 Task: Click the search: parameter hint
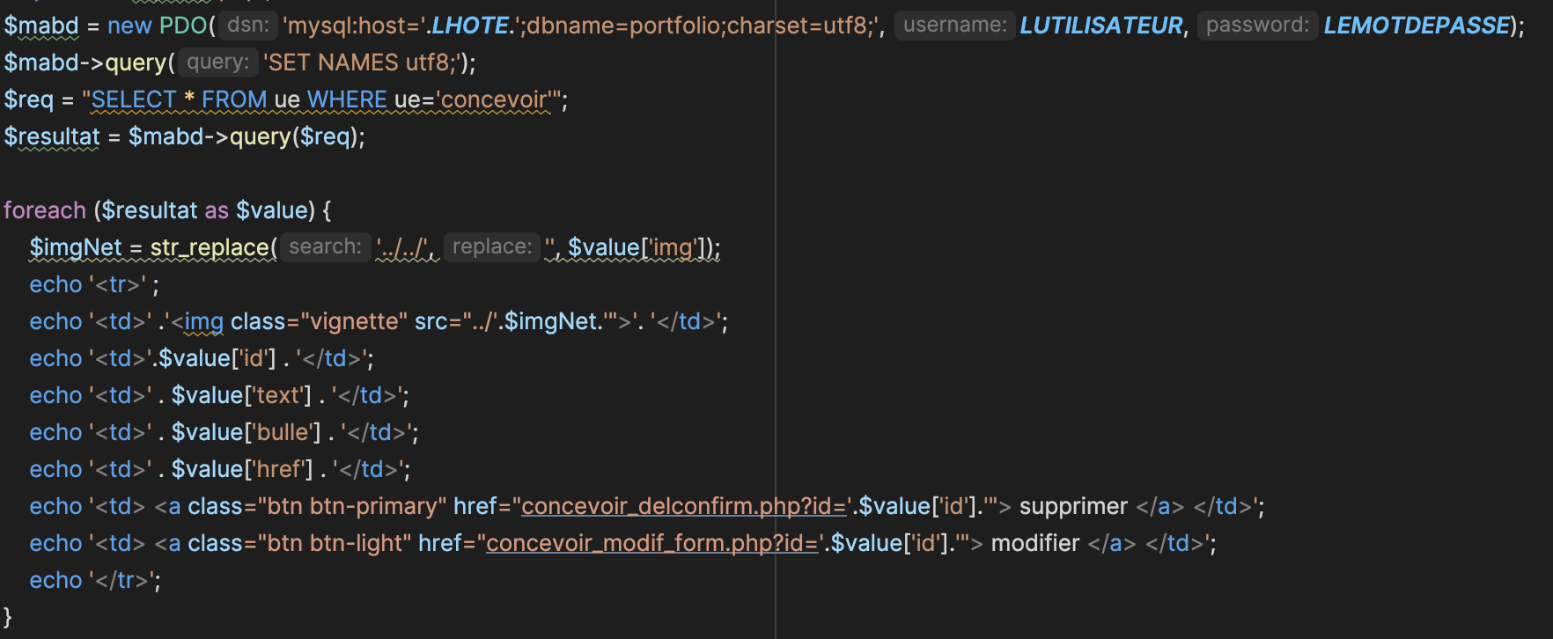(x=325, y=247)
